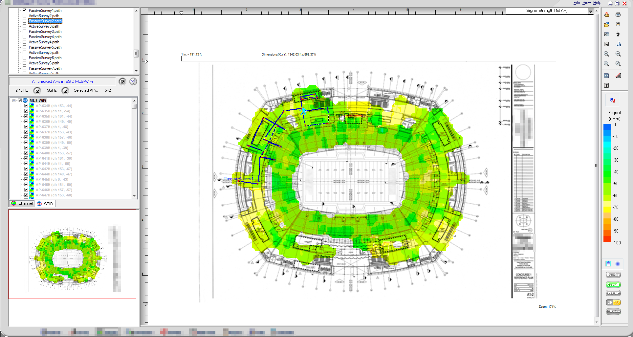Image resolution: width=633 pixels, height=337 pixels.
Task: Click the floppy disk save icon
Action: (x=618, y=25)
